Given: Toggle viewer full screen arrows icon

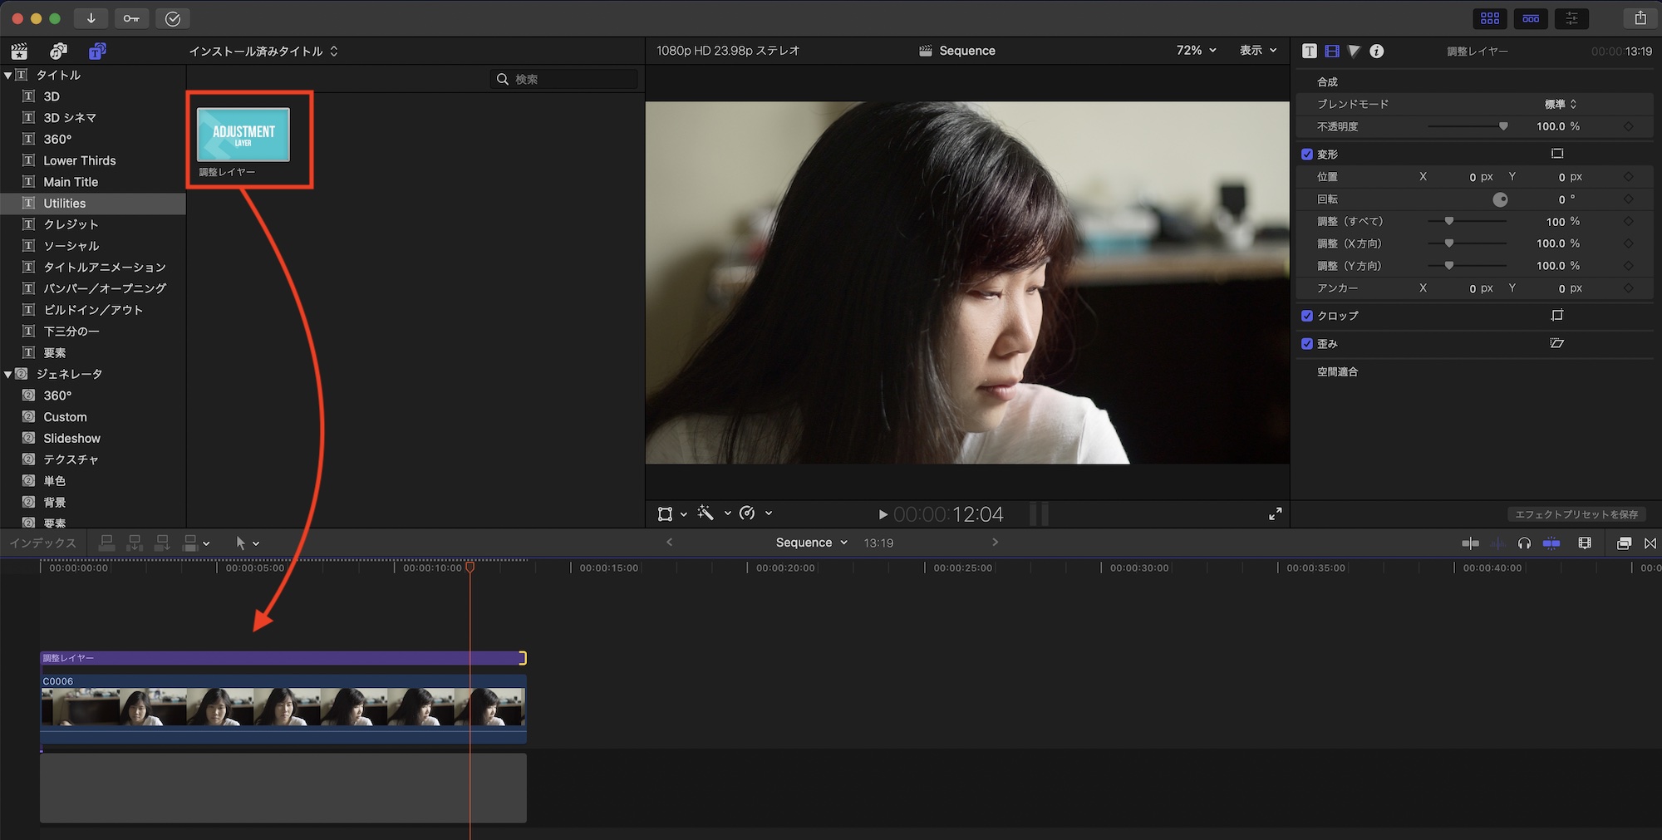Looking at the screenshot, I should 1275,514.
